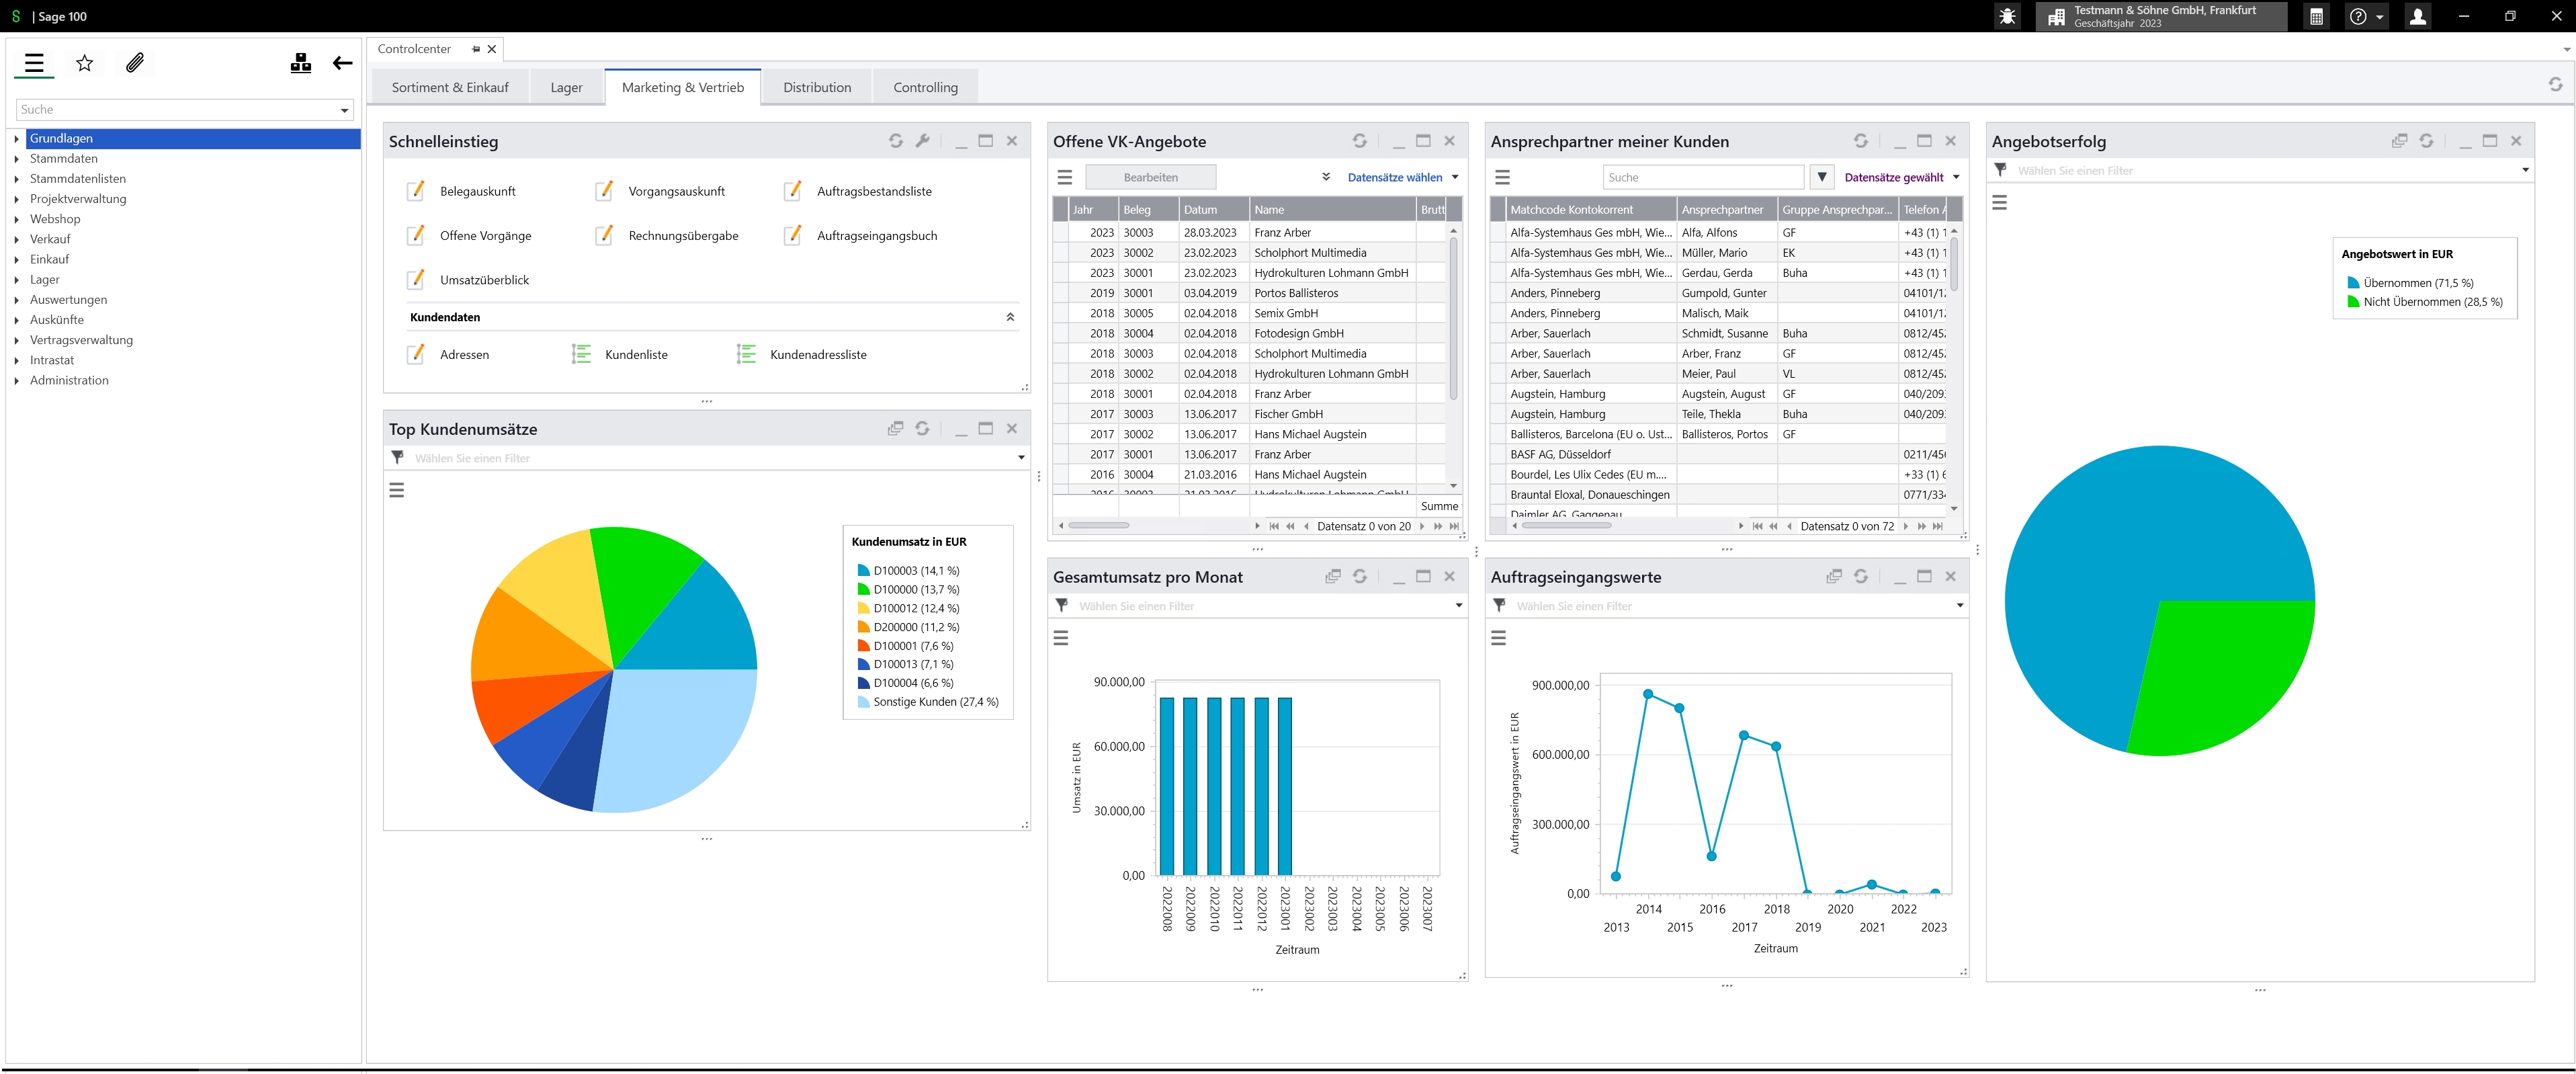Refresh the Offene VK-Angebote panel

1359,141
